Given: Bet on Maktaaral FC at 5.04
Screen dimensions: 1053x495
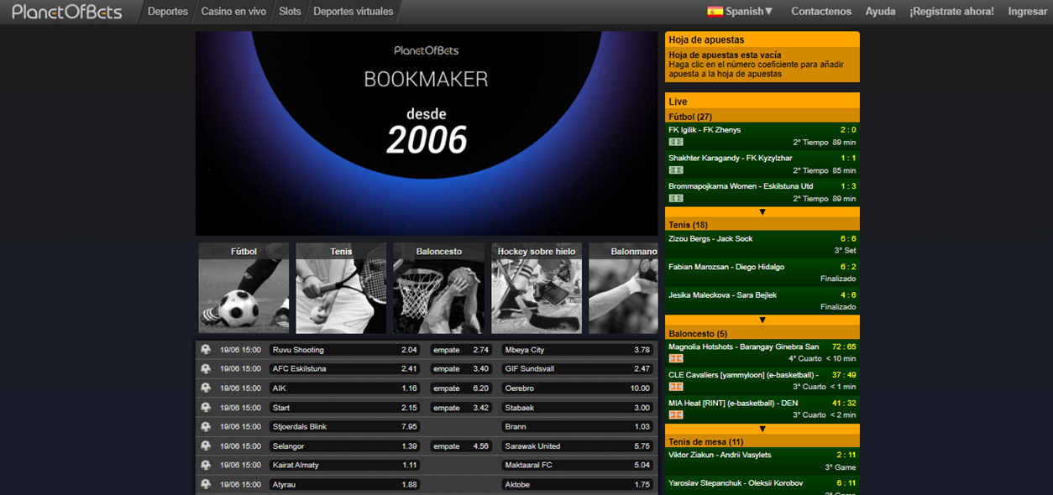Looking at the screenshot, I should point(578,465).
